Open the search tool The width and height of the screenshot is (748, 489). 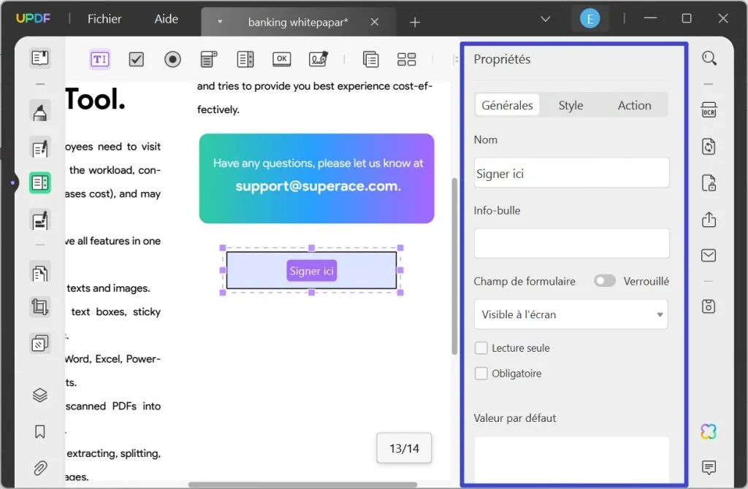click(708, 58)
